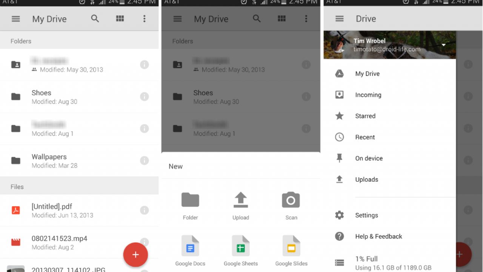Image resolution: width=483 pixels, height=272 pixels.
Task: Create new Google Slides presentation
Action: pos(291,246)
